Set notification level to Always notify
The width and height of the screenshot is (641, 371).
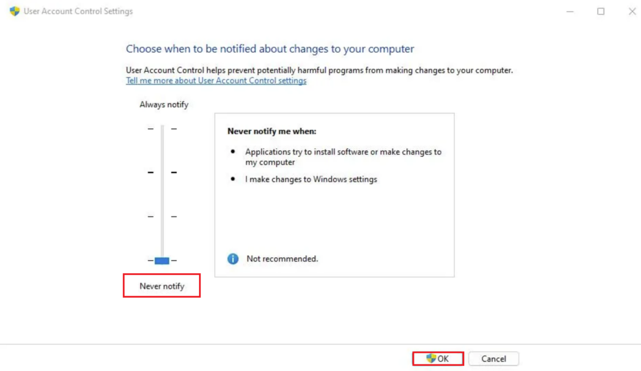pyautogui.click(x=161, y=128)
